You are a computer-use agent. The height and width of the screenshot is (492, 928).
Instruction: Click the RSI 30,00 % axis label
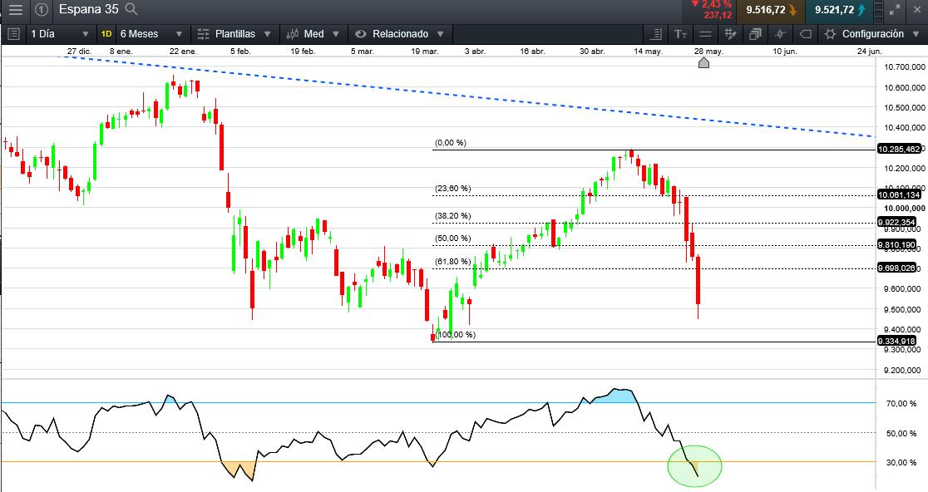(x=901, y=462)
